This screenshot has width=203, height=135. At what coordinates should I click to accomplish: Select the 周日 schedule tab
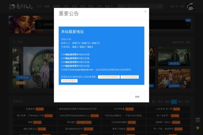[x=187, y=102]
